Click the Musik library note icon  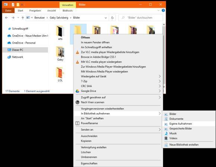point(166,133)
